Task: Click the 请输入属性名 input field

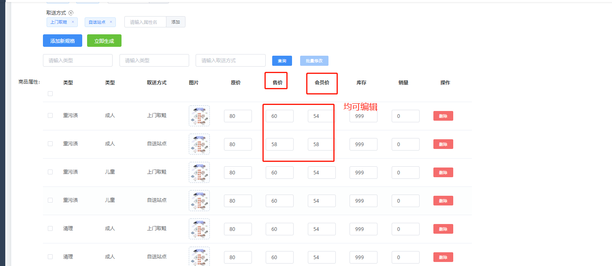Action: [145, 22]
